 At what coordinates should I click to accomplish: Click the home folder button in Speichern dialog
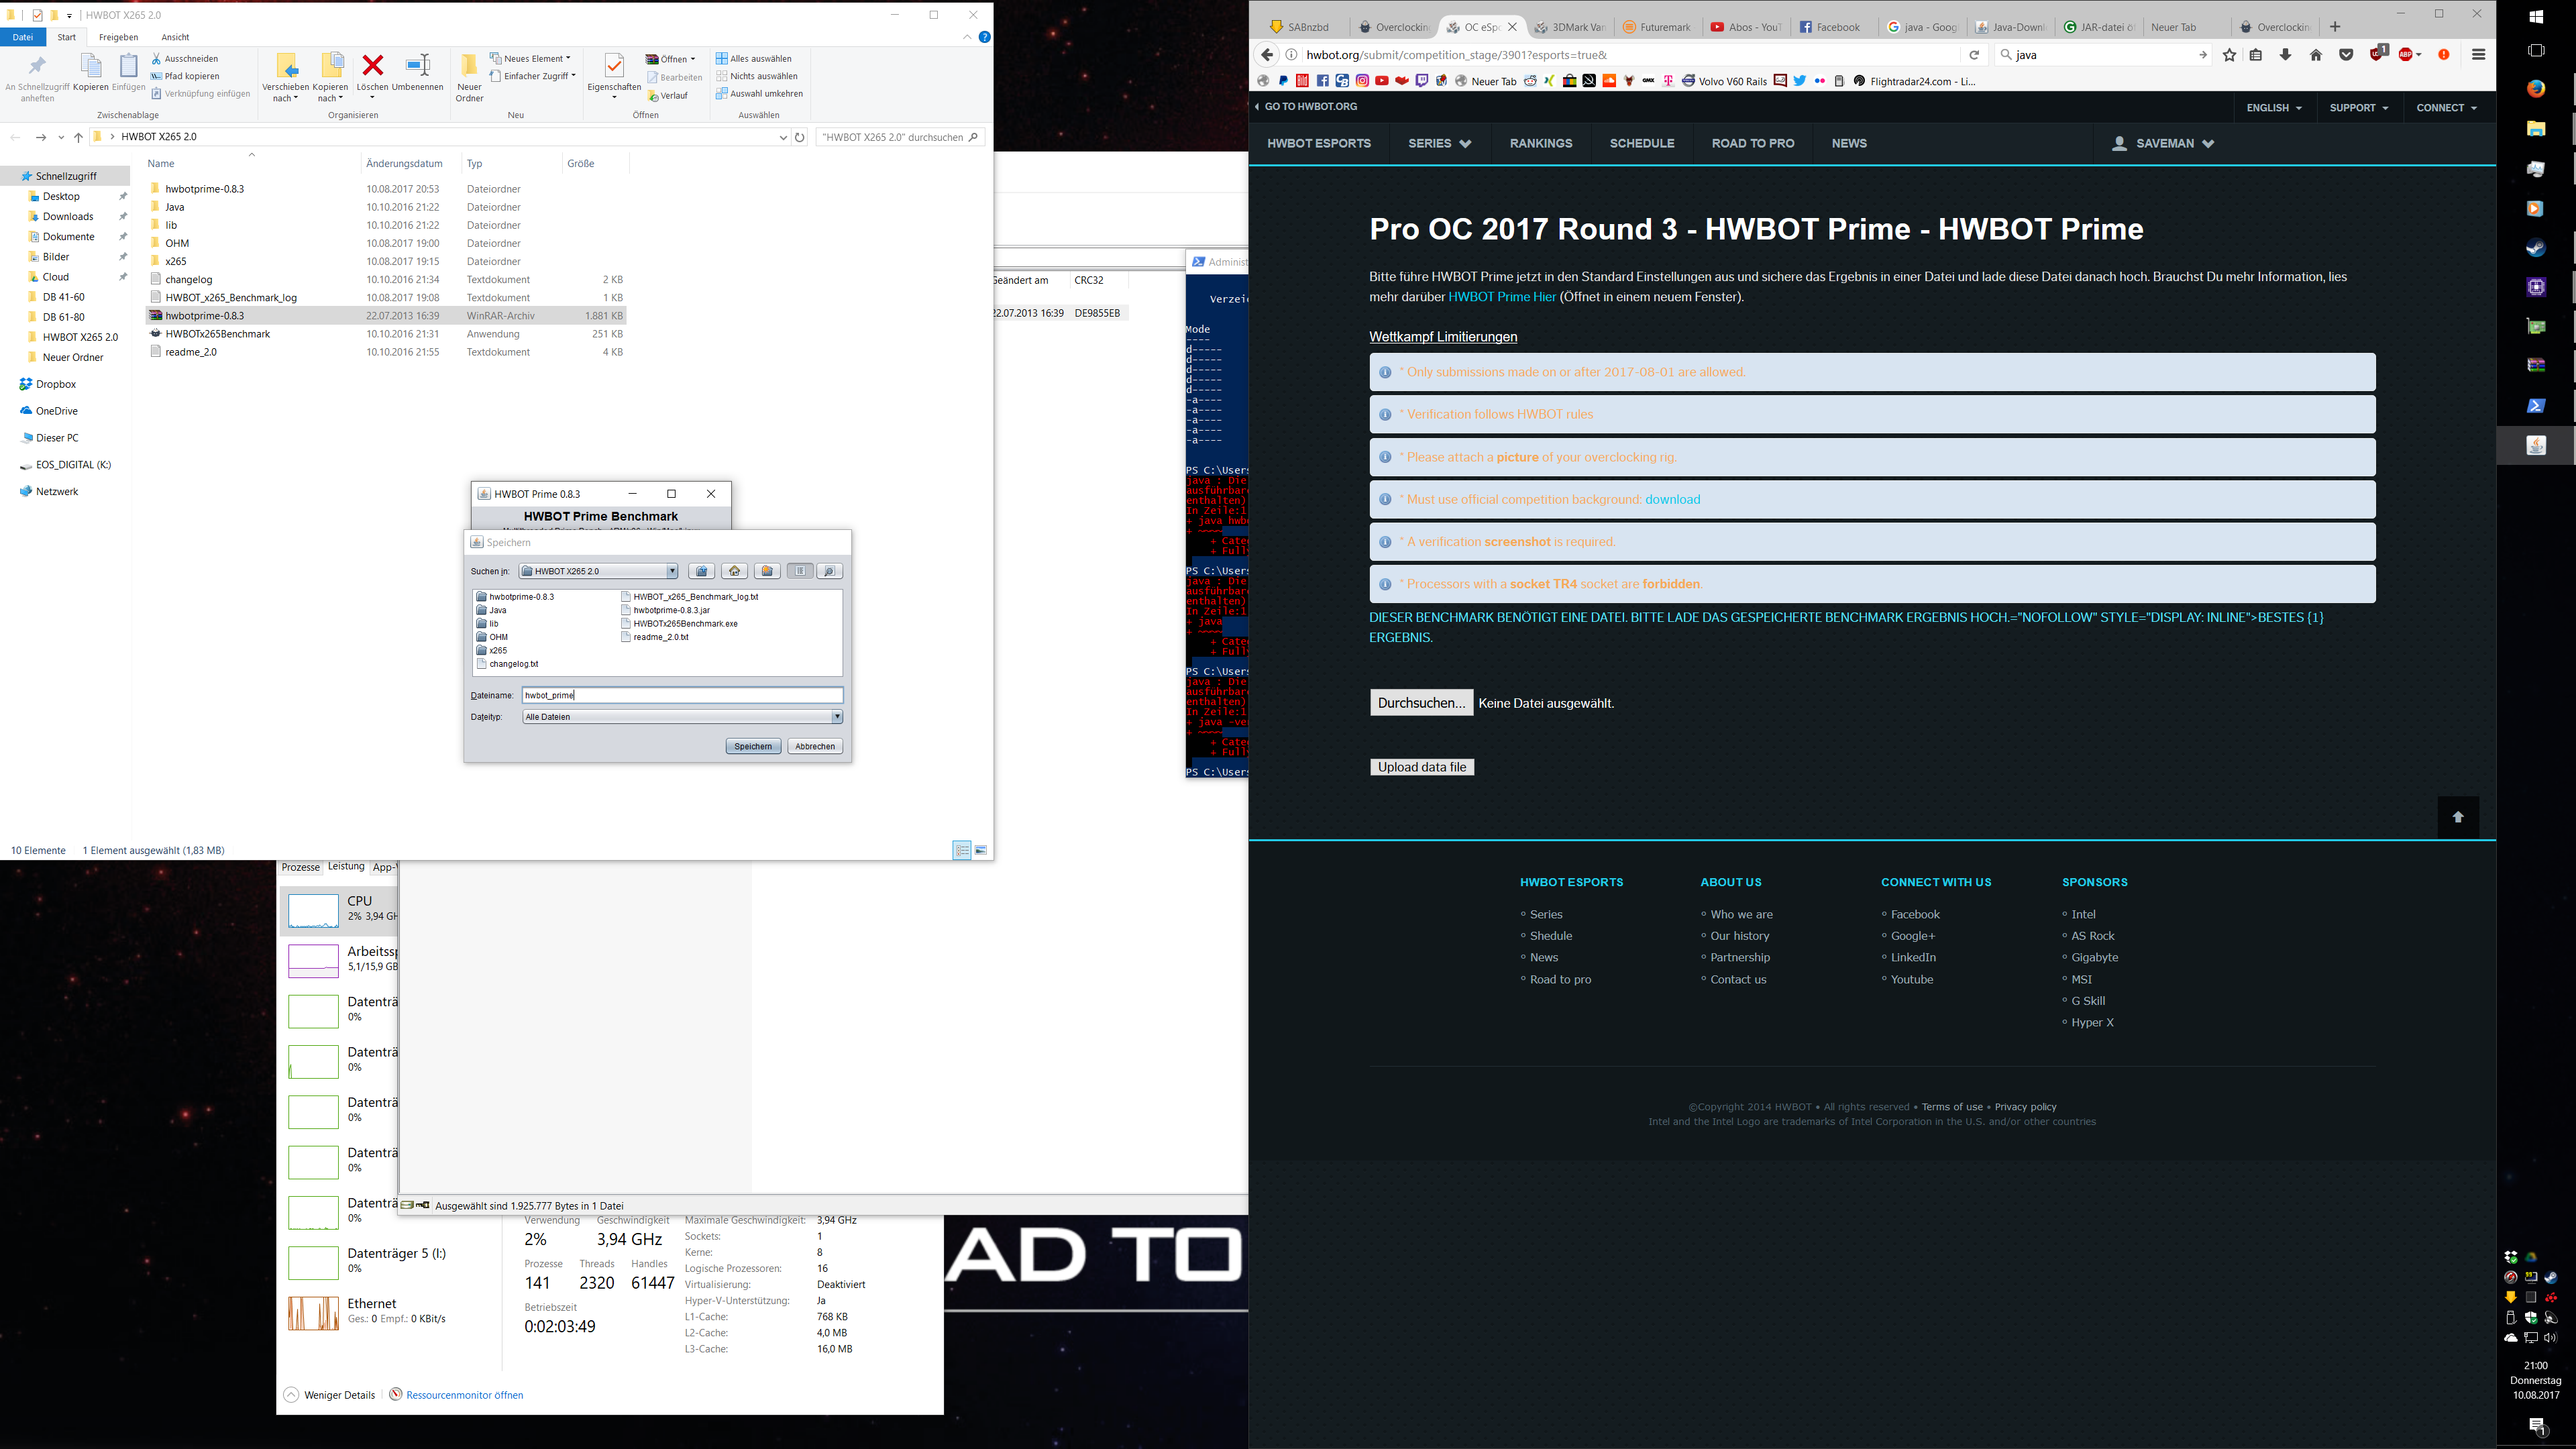pyautogui.click(x=735, y=571)
